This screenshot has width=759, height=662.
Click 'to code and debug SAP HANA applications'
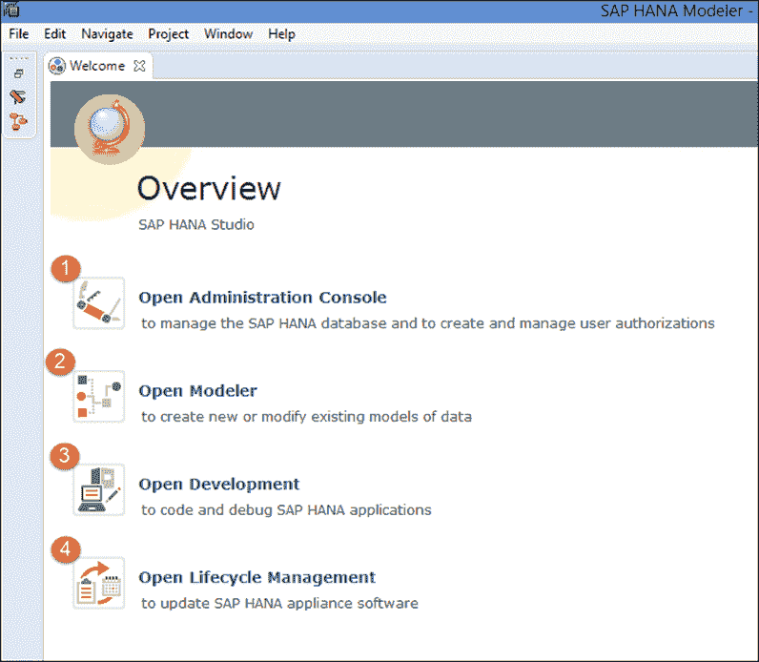(x=286, y=510)
